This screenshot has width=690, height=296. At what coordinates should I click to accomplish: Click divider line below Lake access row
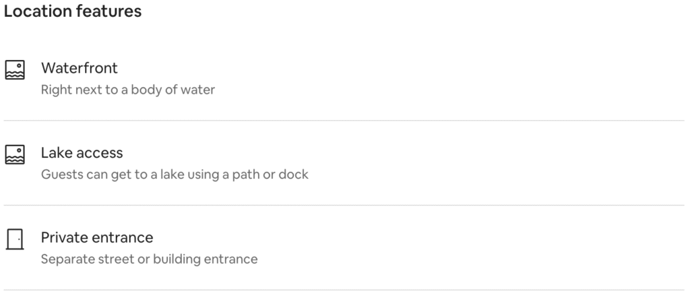click(x=344, y=205)
